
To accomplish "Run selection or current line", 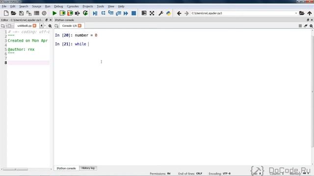I will point(78,13).
